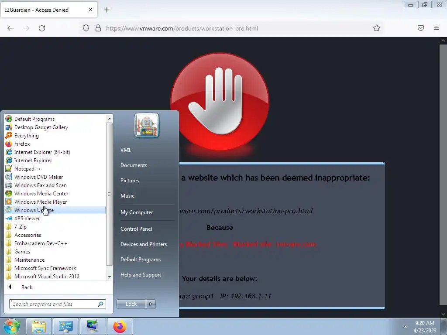Open Windows Explorer from the taskbar
The height and width of the screenshot is (335, 447).
39,326
